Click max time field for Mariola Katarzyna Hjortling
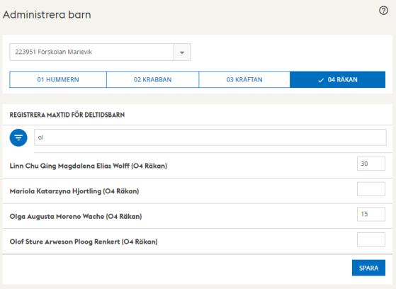The height and width of the screenshot is (289, 396). pos(371,189)
